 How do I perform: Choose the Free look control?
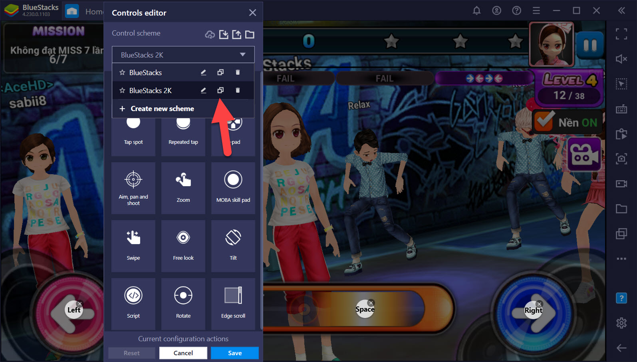[183, 246]
